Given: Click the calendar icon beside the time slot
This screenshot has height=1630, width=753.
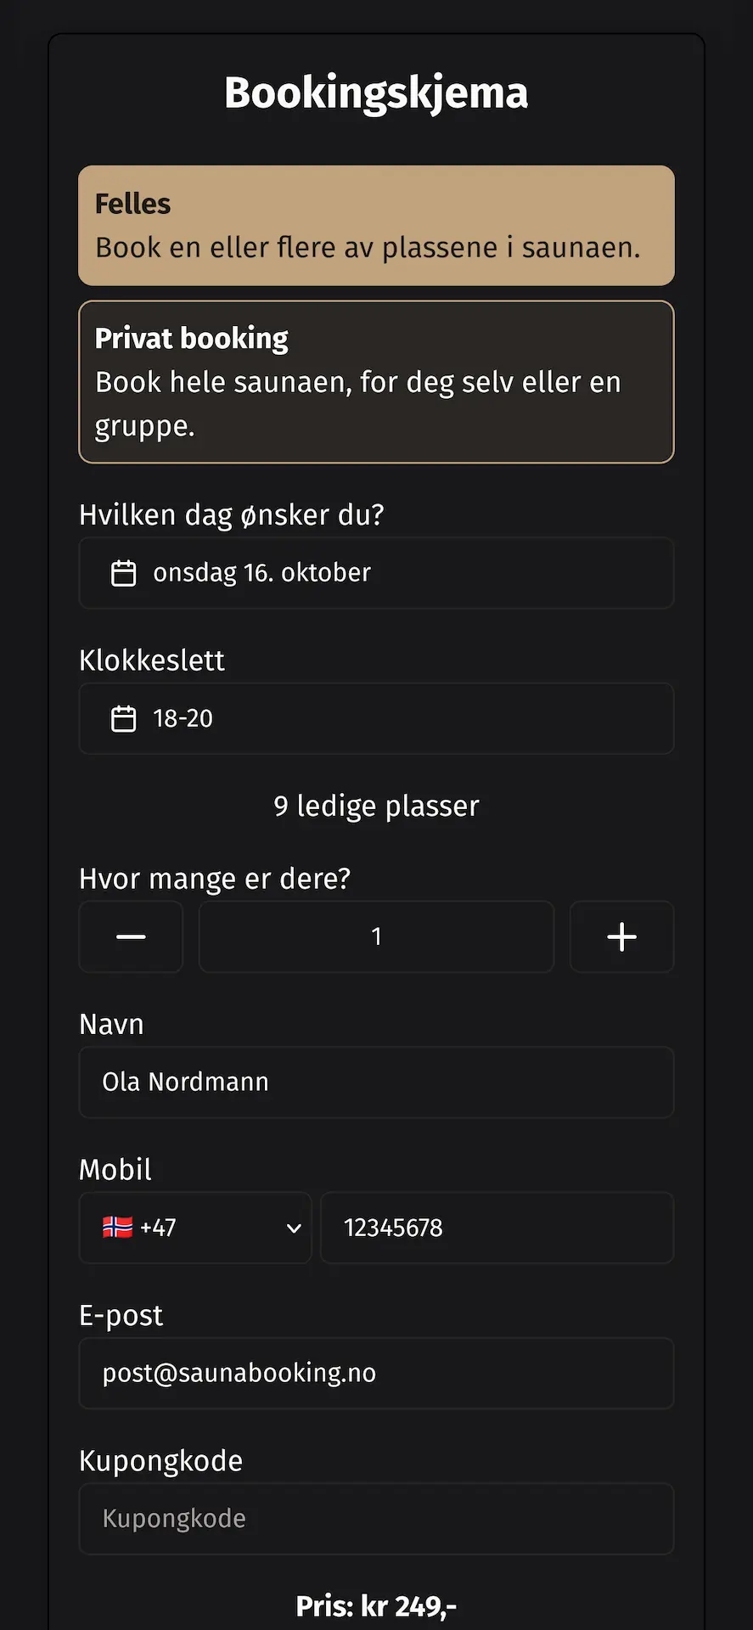Looking at the screenshot, I should pos(124,718).
